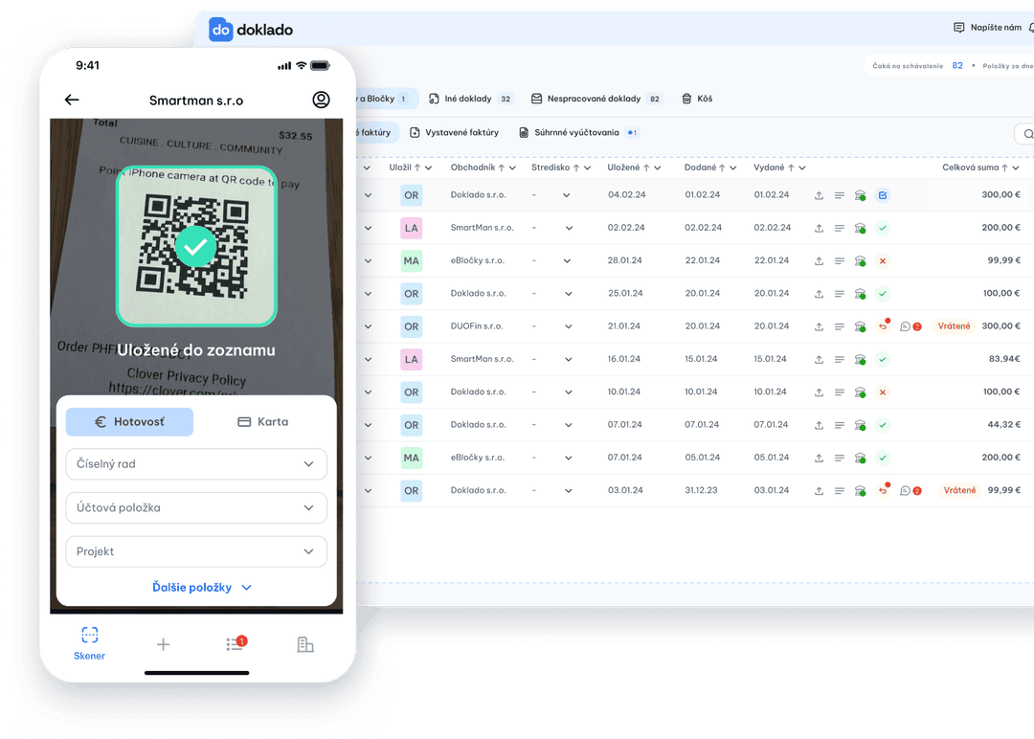Switch to Nespracované doklady tab

(x=596, y=99)
